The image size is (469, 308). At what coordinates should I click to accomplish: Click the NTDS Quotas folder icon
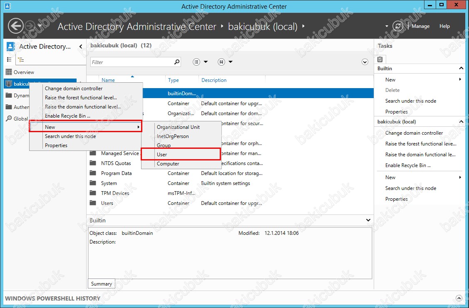[x=93, y=163]
